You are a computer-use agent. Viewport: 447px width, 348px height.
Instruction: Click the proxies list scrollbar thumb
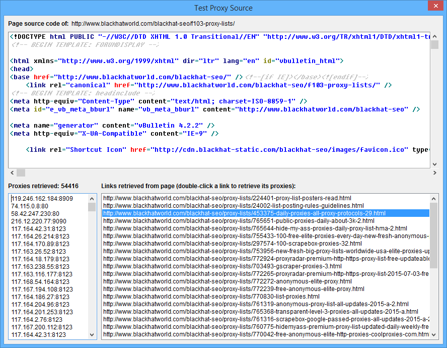[92, 207]
